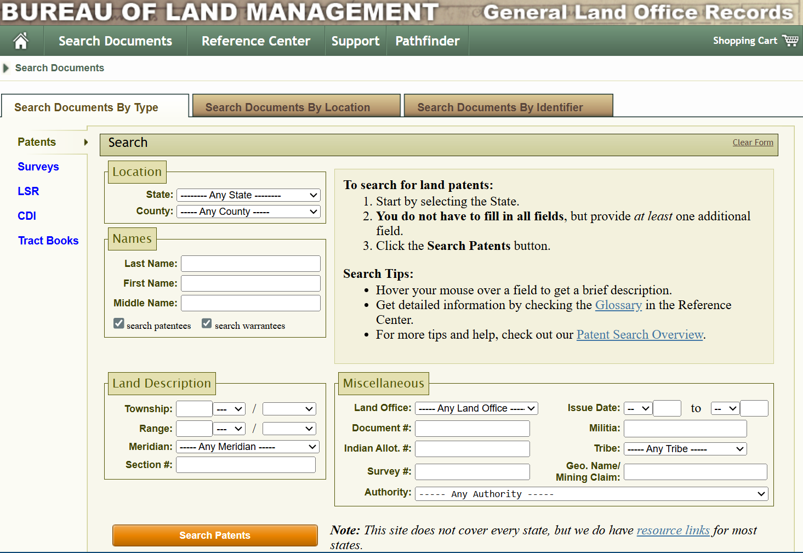This screenshot has width=803, height=553.
Task: Open the Authority dropdown
Action: (591, 494)
